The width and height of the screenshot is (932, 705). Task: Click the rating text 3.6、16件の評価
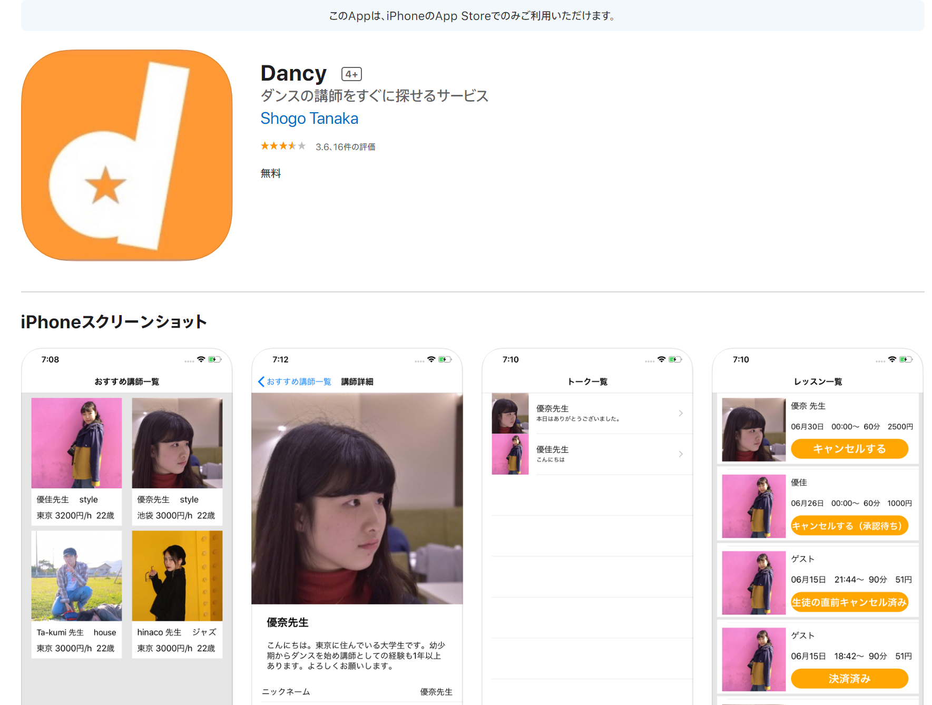(345, 147)
